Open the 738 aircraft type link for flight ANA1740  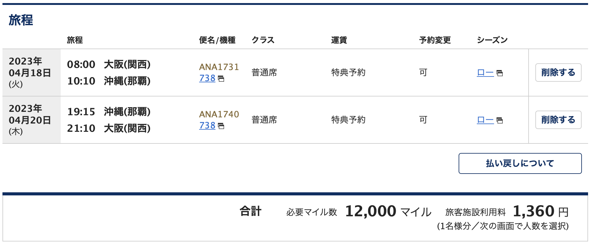click(207, 126)
